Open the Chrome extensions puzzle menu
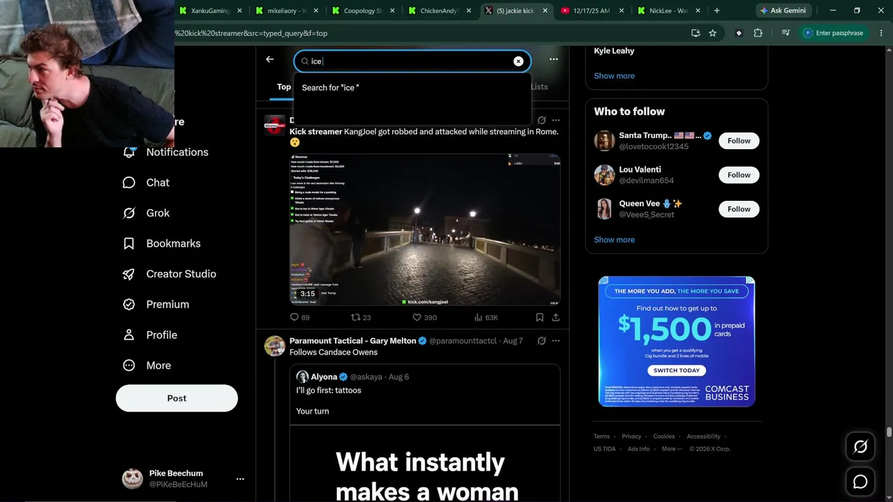893x502 pixels. (758, 33)
